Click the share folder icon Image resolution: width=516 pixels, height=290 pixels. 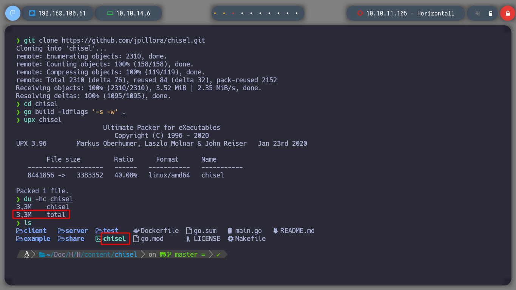(61, 239)
